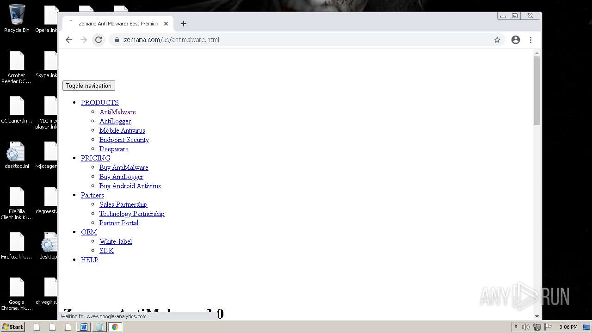Open the Mobile Antivirus link

coord(122,130)
